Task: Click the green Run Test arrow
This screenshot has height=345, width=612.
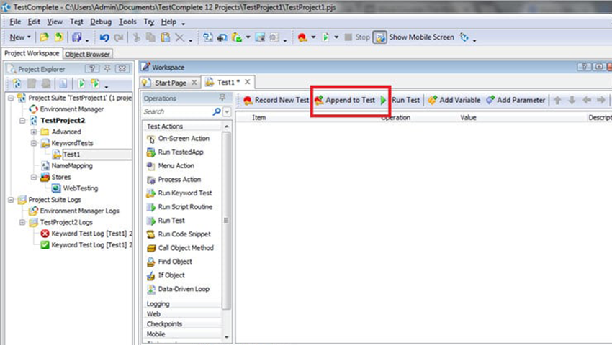Action: pos(384,101)
